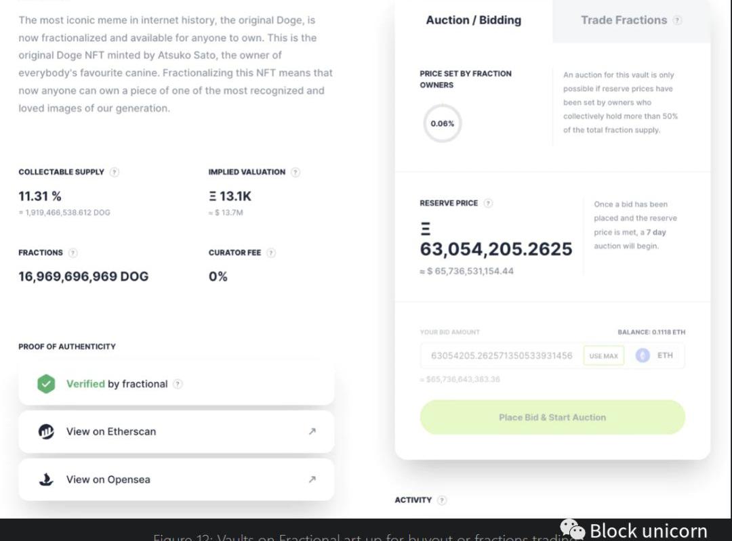Switch to Auction / Bidding tab
The image size is (732, 541).
(473, 20)
